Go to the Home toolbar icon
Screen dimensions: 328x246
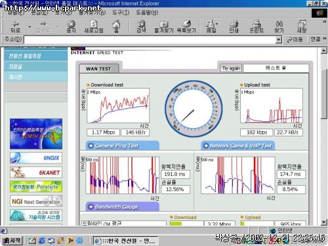tap(116, 26)
